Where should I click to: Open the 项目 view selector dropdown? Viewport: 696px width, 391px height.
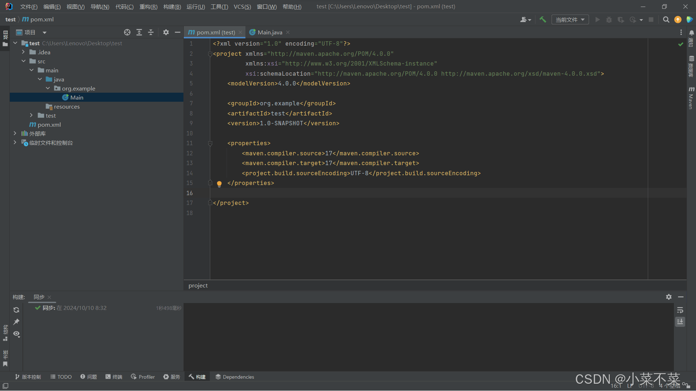pos(32,32)
